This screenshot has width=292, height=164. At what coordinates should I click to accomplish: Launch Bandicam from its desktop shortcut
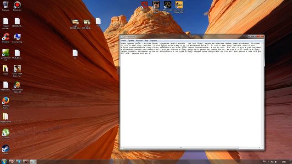point(17,6)
